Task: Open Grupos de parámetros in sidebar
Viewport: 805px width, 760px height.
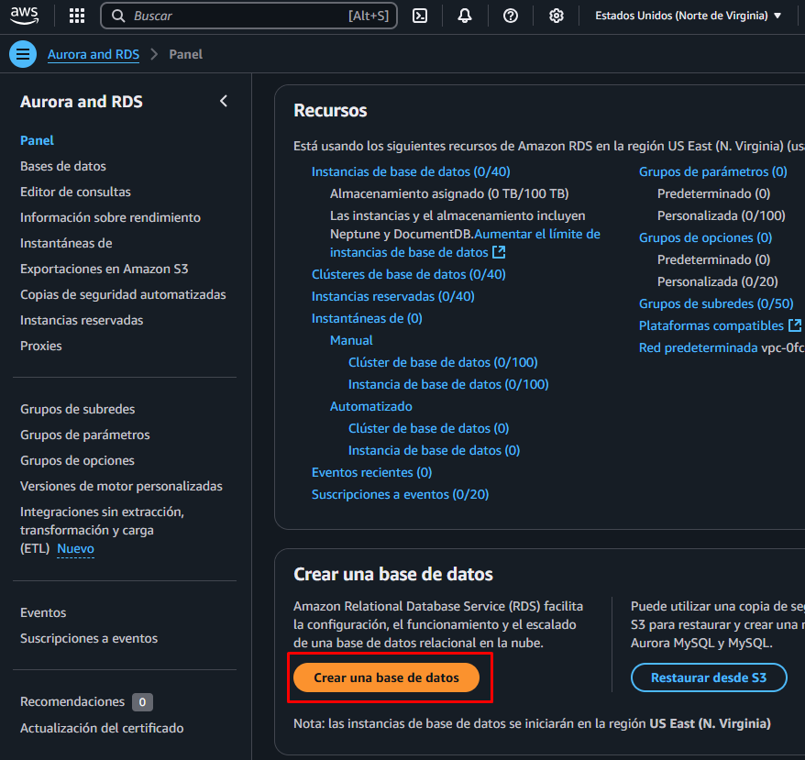Action: tap(85, 435)
